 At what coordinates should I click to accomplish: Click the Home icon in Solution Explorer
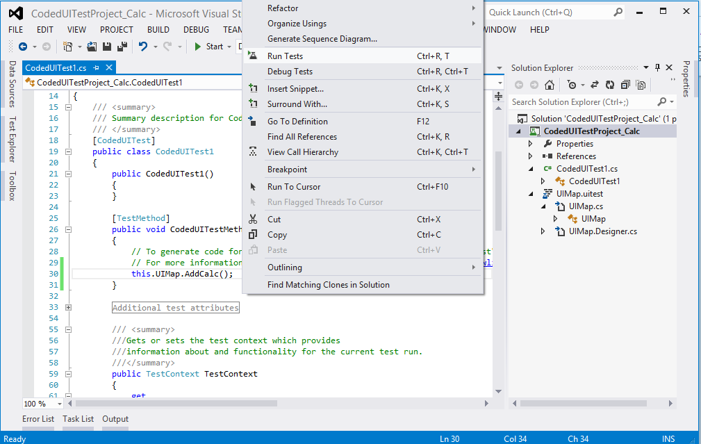(550, 85)
